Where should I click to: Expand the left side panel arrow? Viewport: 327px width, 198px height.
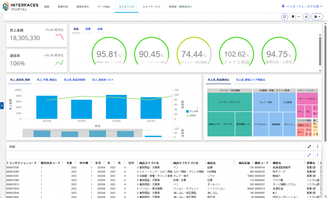2,106
